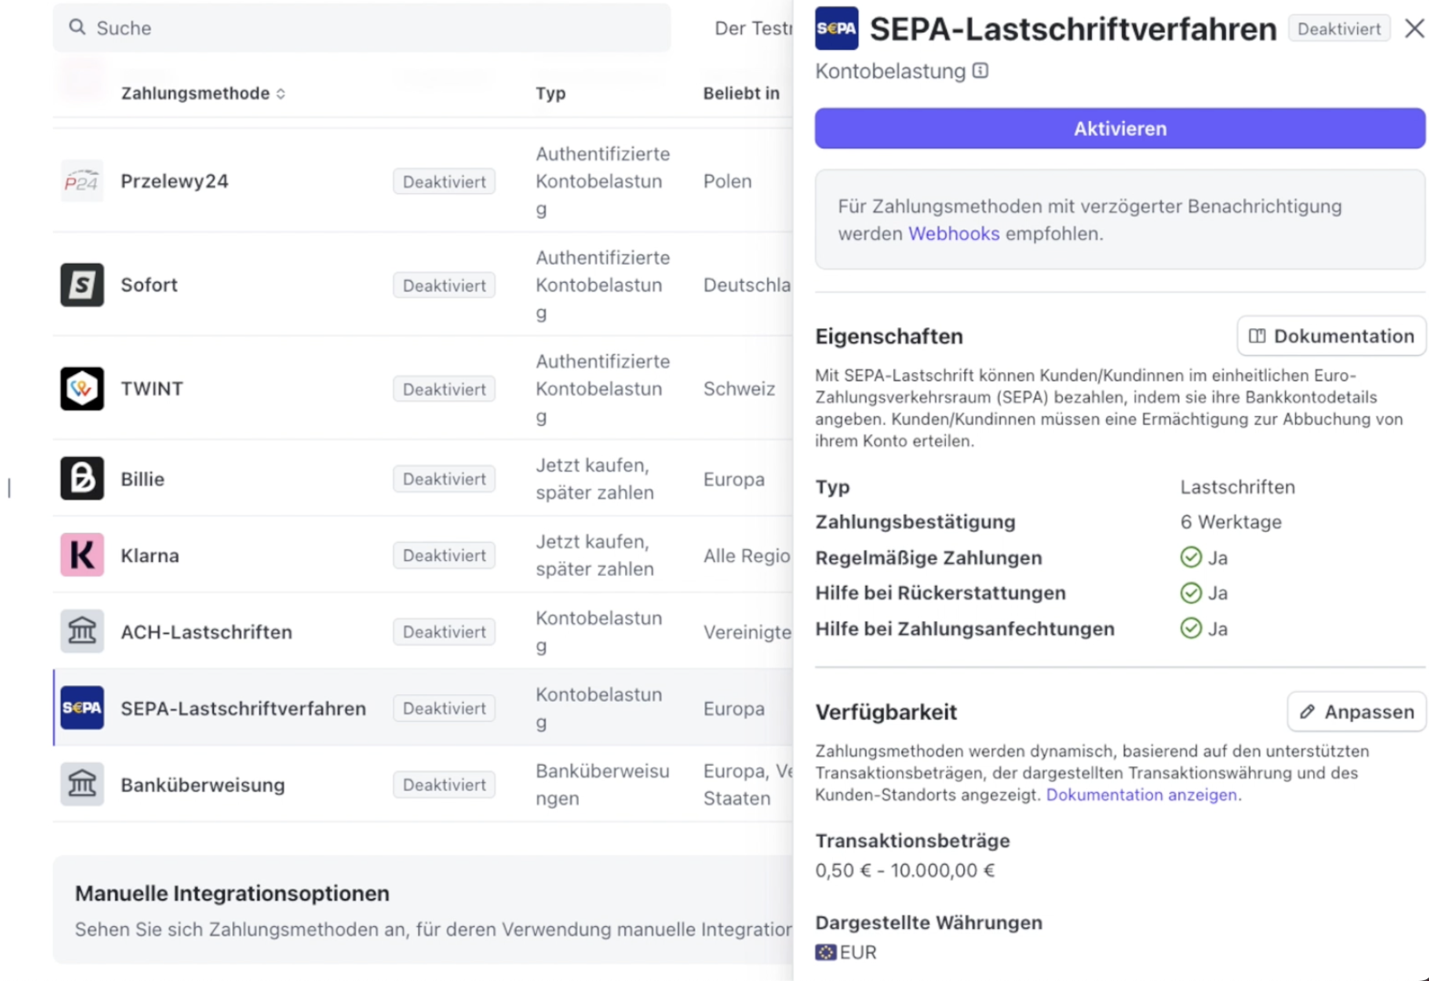Select SEPA-Lastschriftverfahren in the table
1429x981 pixels.
pyautogui.click(x=244, y=709)
